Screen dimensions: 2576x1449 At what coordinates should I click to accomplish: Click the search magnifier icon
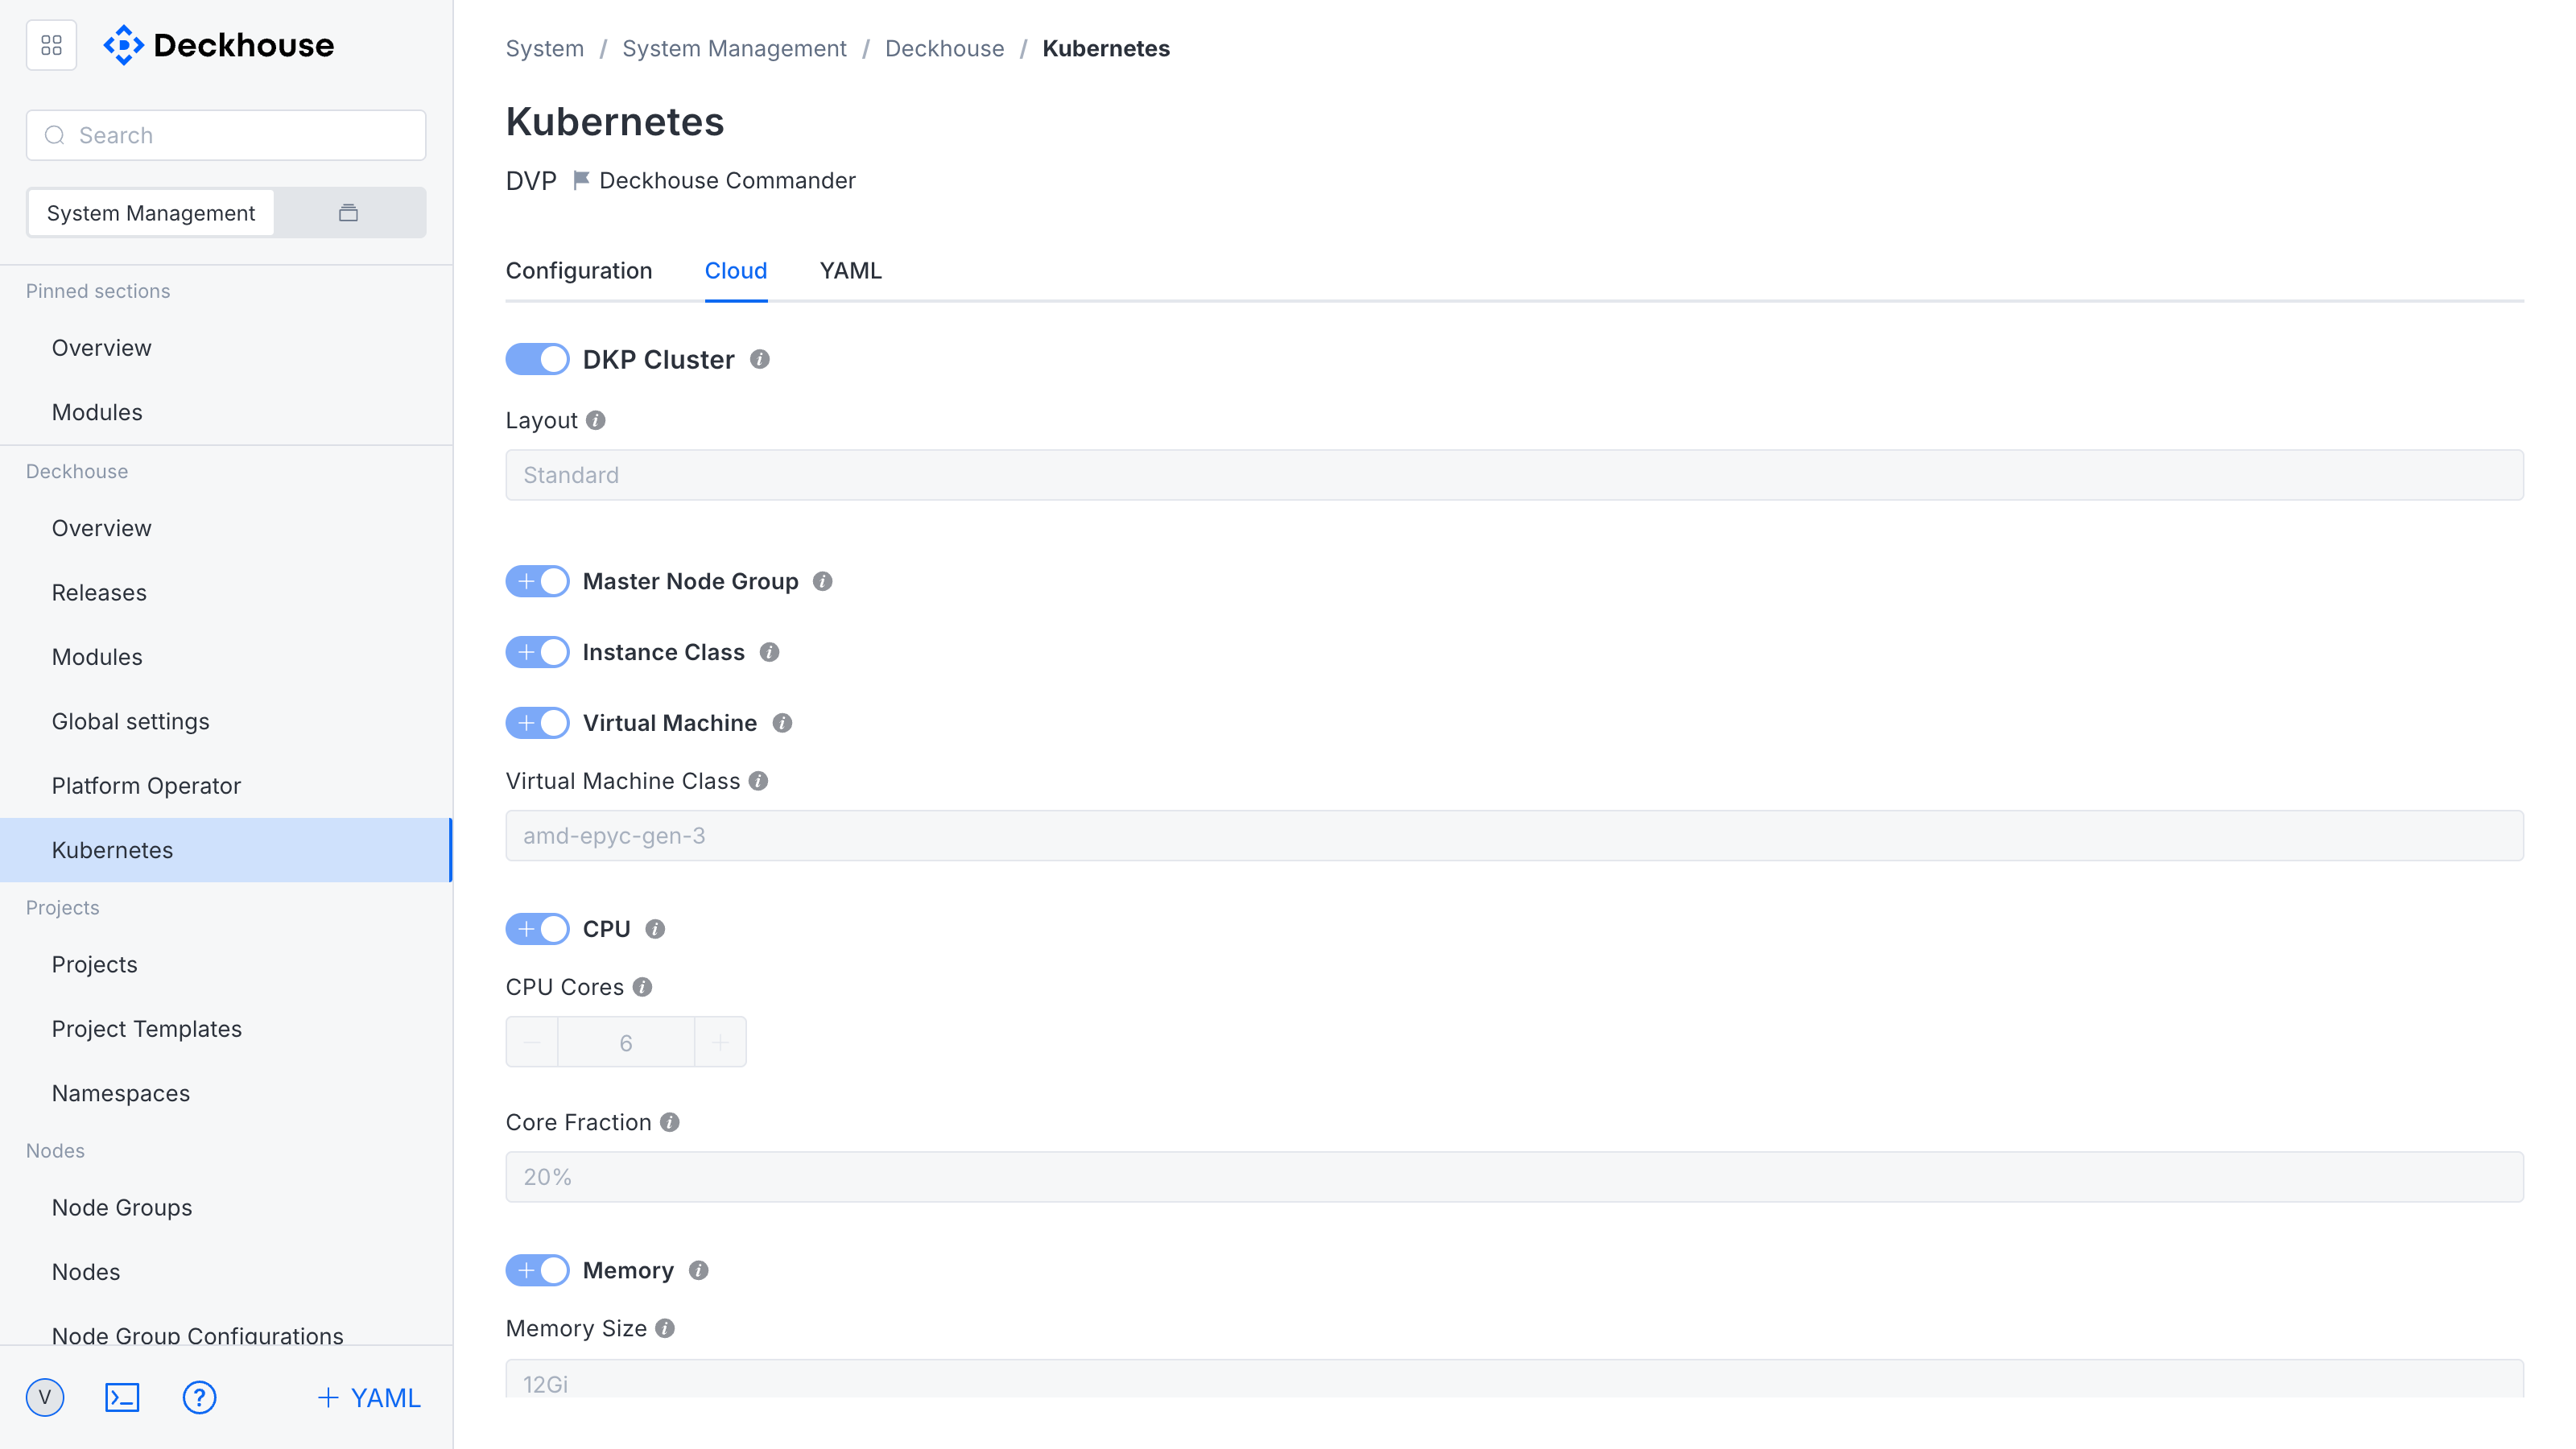click(x=55, y=135)
